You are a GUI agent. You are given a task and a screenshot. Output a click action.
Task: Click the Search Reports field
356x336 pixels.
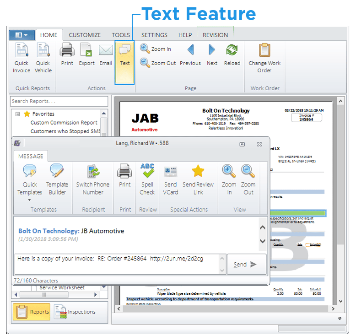pyautogui.click(x=59, y=101)
